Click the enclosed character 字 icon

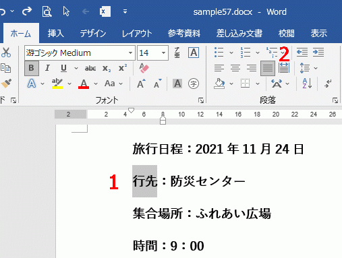tap(194, 84)
